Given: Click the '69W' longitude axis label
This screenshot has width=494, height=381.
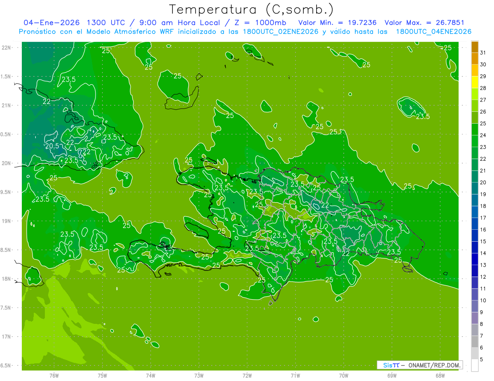Looking at the screenshot, I should [392, 375].
